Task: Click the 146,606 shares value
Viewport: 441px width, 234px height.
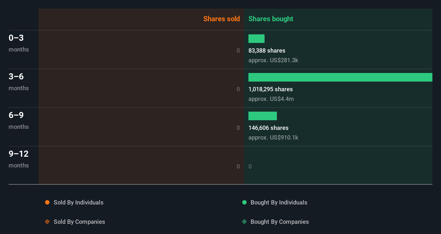Action: [x=268, y=128]
